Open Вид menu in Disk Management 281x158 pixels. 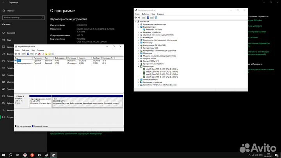[33, 50]
